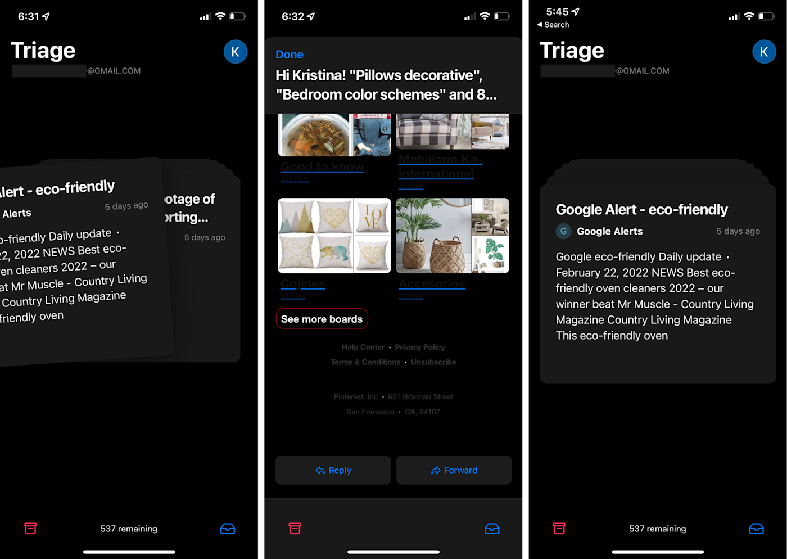
Task: Tap archive icon in right Triage screen
Action: point(559,528)
